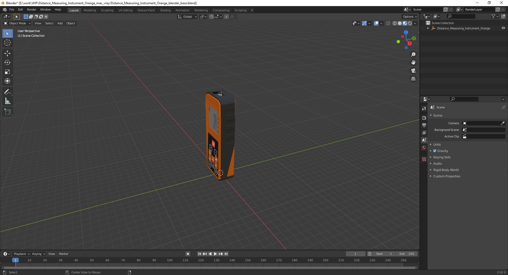Expand Distance_Measuring_Instrument_Orange in outliner

(428, 28)
